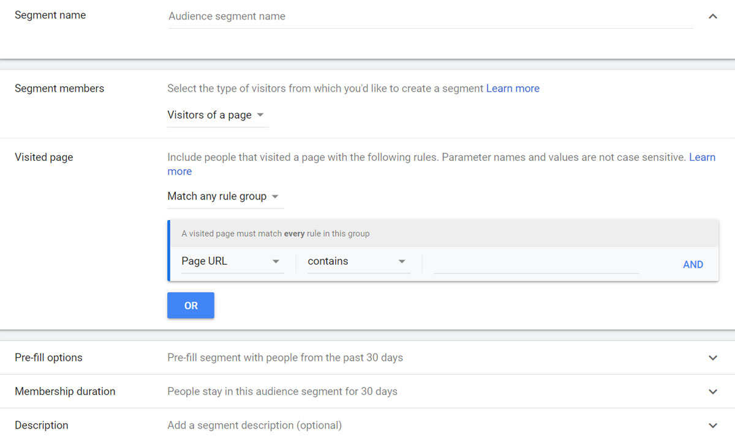Viewport: 735px width, 439px height.
Task: Open the Learn more link for segment members
Action: (513, 88)
